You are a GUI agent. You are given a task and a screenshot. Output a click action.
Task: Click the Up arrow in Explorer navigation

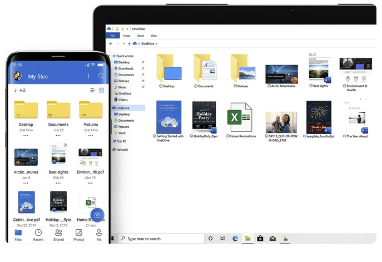pos(129,43)
